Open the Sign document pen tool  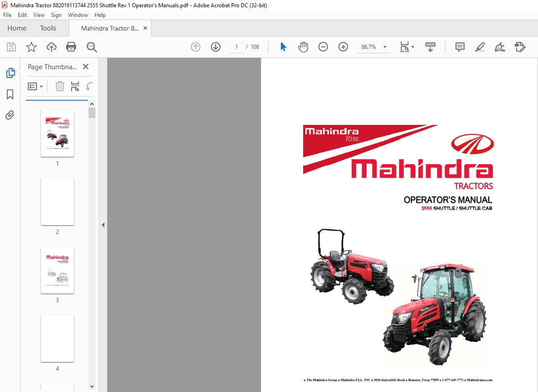(x=500, y=47)
